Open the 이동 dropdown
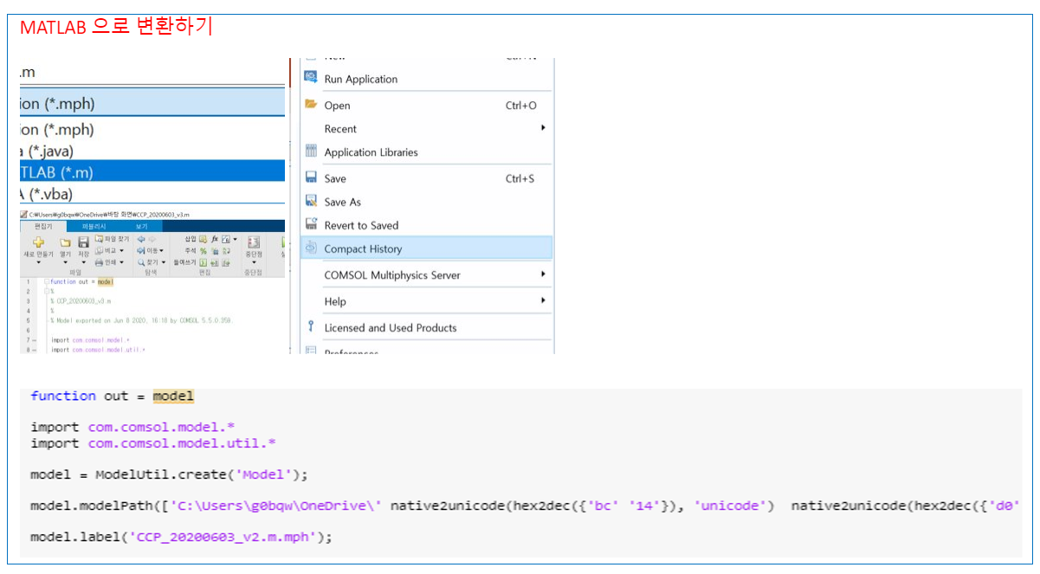Screen dimensions: 1040x574 [x=151, y=250]
